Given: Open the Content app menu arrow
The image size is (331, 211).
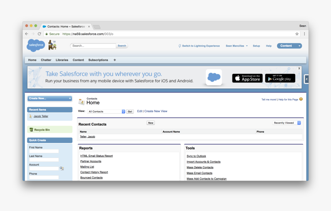Looking at the screenshot, I should point(299,46).
